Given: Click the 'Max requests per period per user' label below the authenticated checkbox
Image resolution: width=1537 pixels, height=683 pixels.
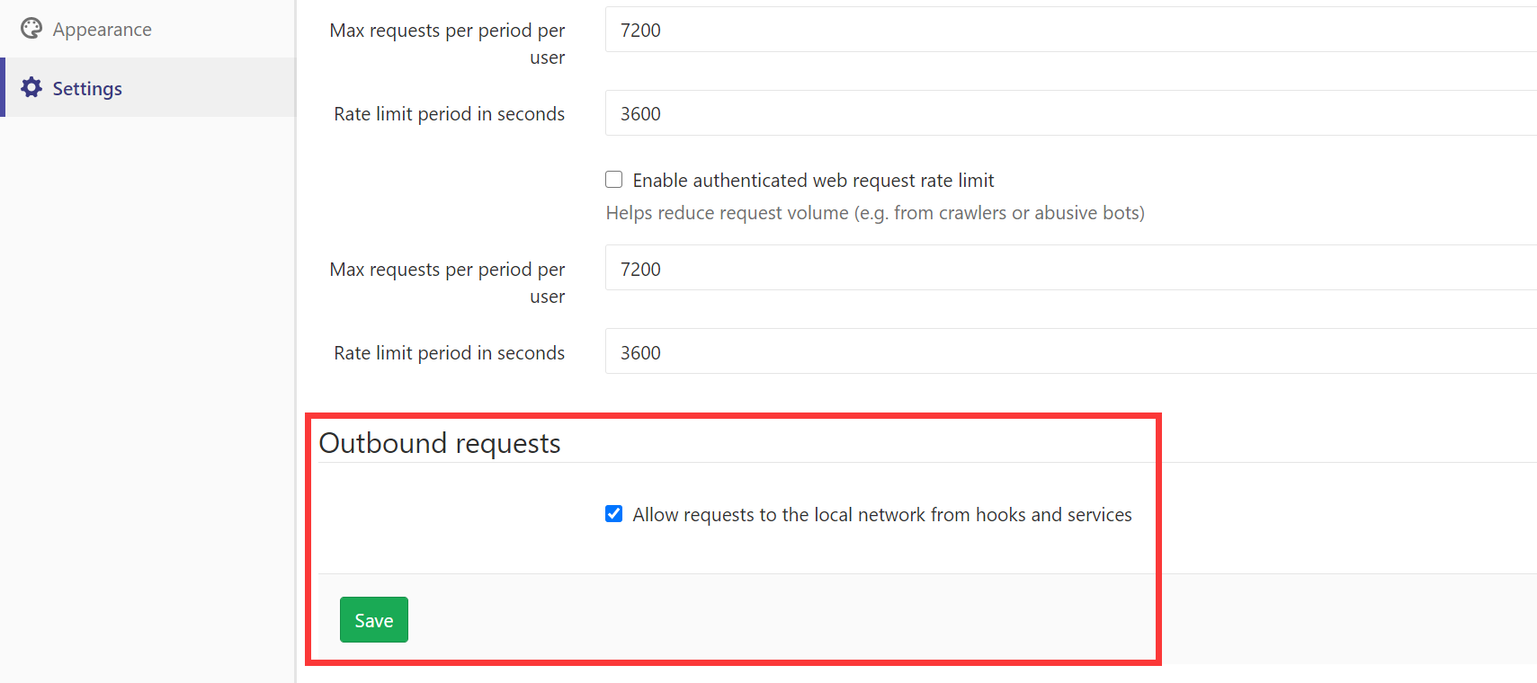Looking at the screenshot, I should (447, 282).
